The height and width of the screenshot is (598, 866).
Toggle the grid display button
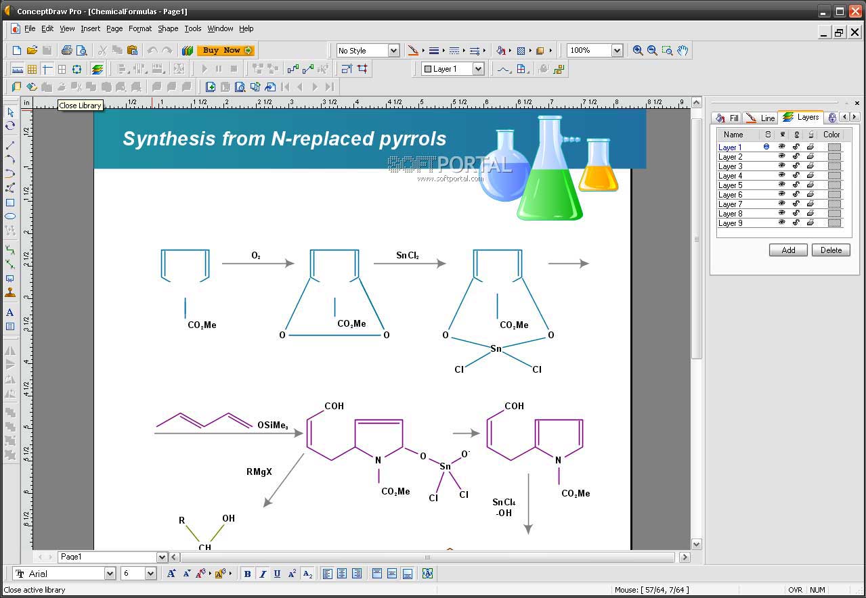click(32, 69)
